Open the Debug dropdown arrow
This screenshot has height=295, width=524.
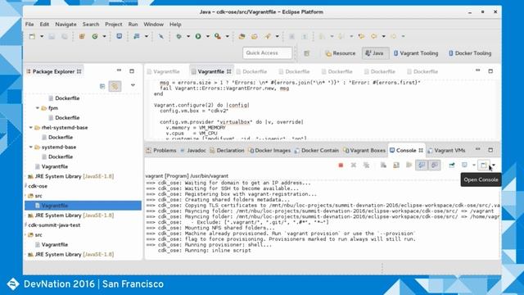pyautogui.click(x=188, y=36)
